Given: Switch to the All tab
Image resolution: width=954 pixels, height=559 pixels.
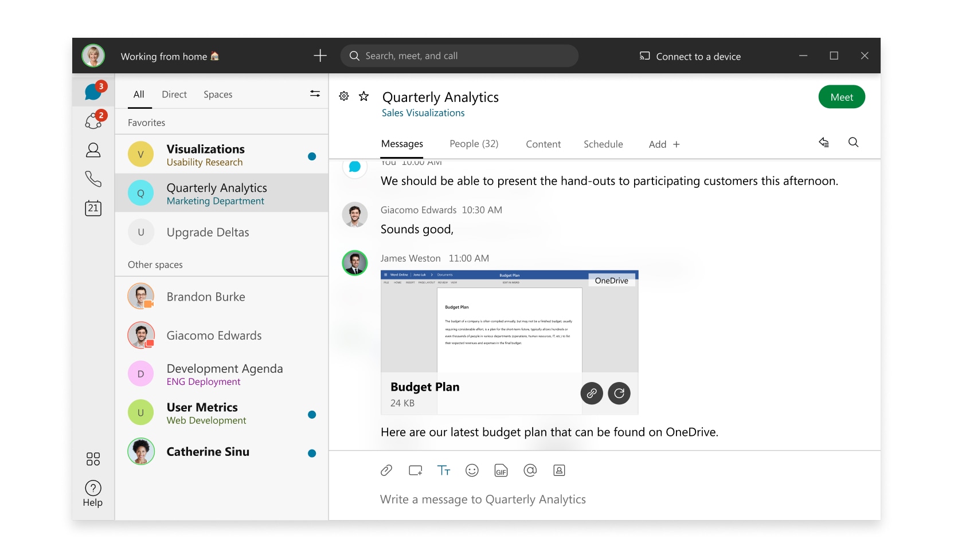Looking at the screenshot, I should (139, 95).
